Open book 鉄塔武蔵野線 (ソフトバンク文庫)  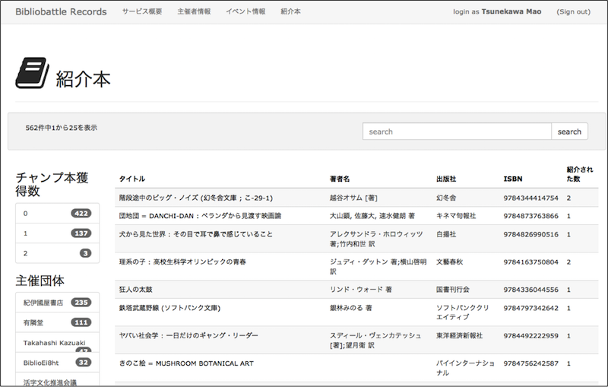pos(169,308)
